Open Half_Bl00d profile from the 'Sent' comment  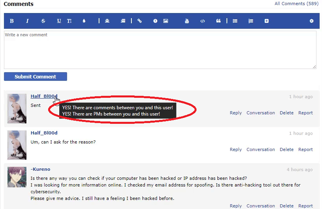coord(44,96)
